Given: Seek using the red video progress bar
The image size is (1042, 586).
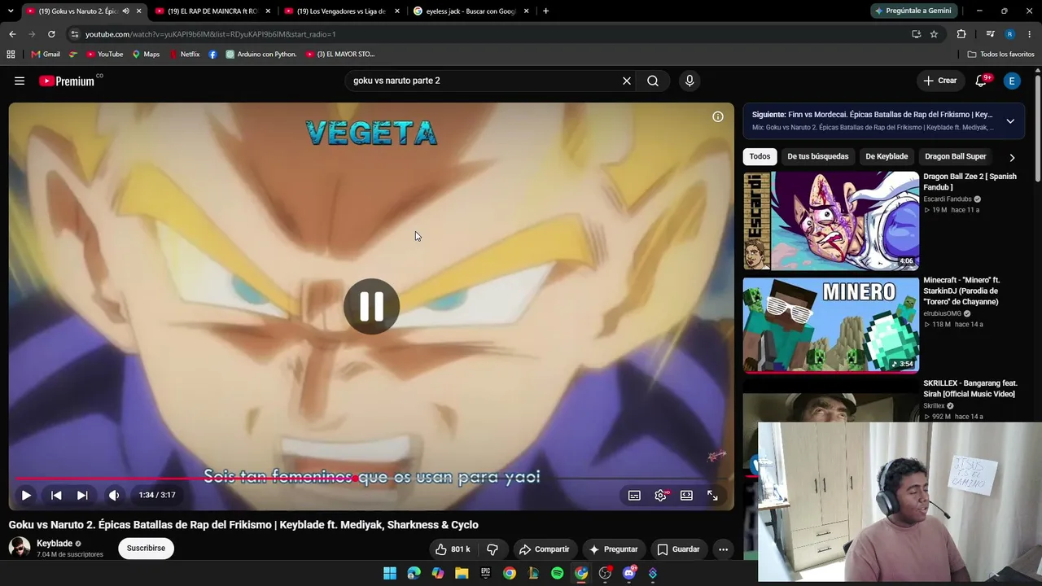Looking at the screenshot, I should (x=371, y=479).
